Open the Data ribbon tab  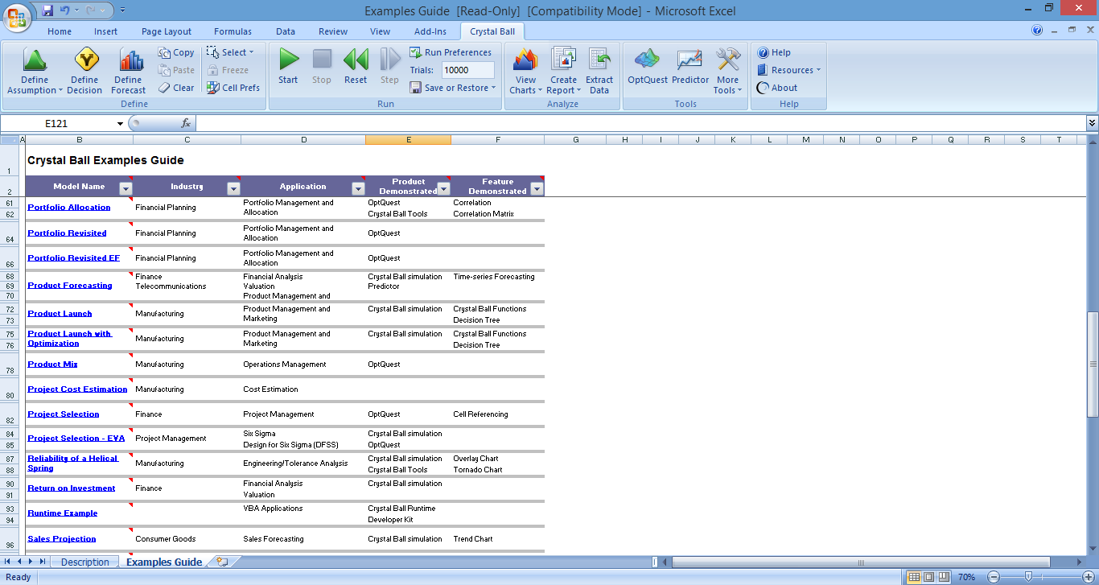coord(286,31)
